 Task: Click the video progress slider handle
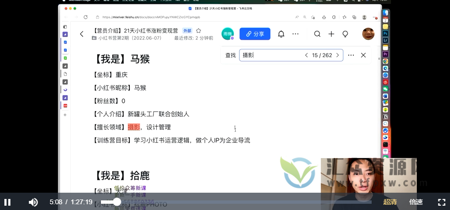coord(117,202)
